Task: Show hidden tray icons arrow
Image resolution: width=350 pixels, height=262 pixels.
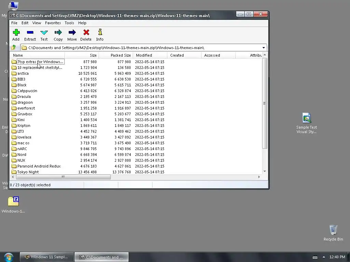Action: 324,257
